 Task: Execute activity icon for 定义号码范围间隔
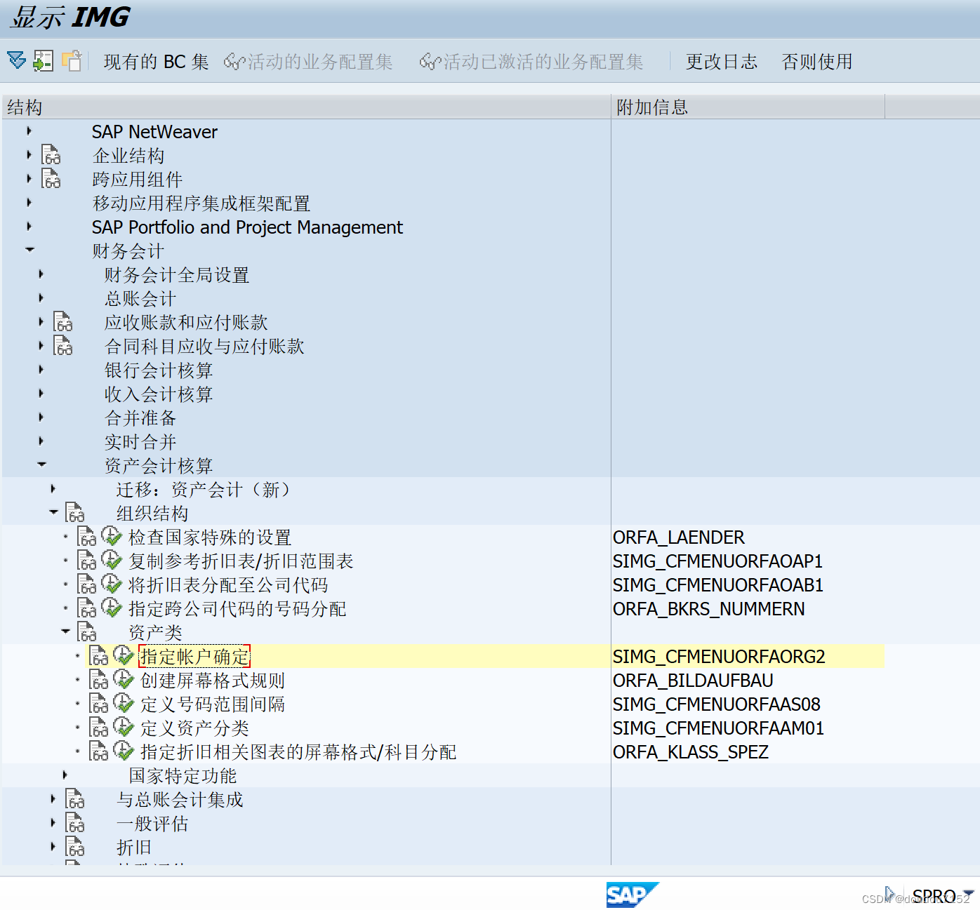(124, 703)
